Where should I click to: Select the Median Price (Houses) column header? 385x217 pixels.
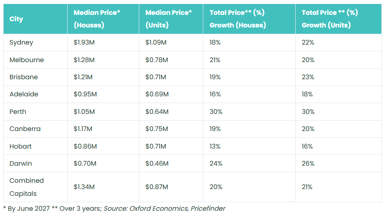96,19
